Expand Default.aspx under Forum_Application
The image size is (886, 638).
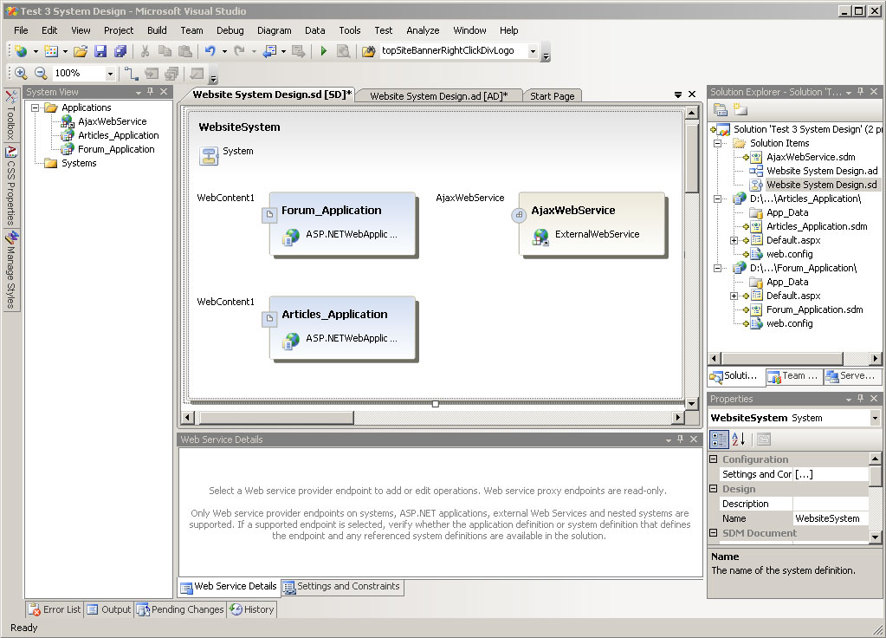tap(734, 296)
